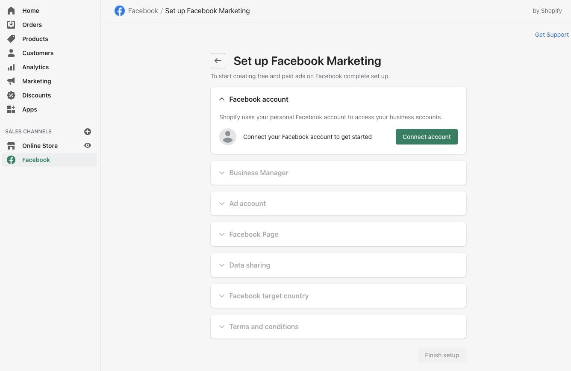Click the Discounts badge icon

11,95
